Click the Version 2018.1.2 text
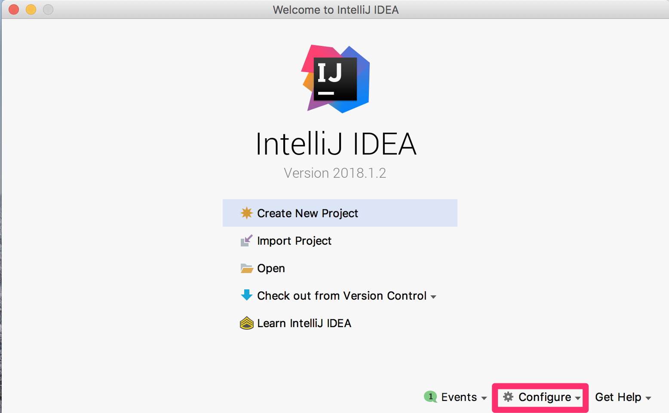This screenshot has height=413, width=669. (335, 173)
